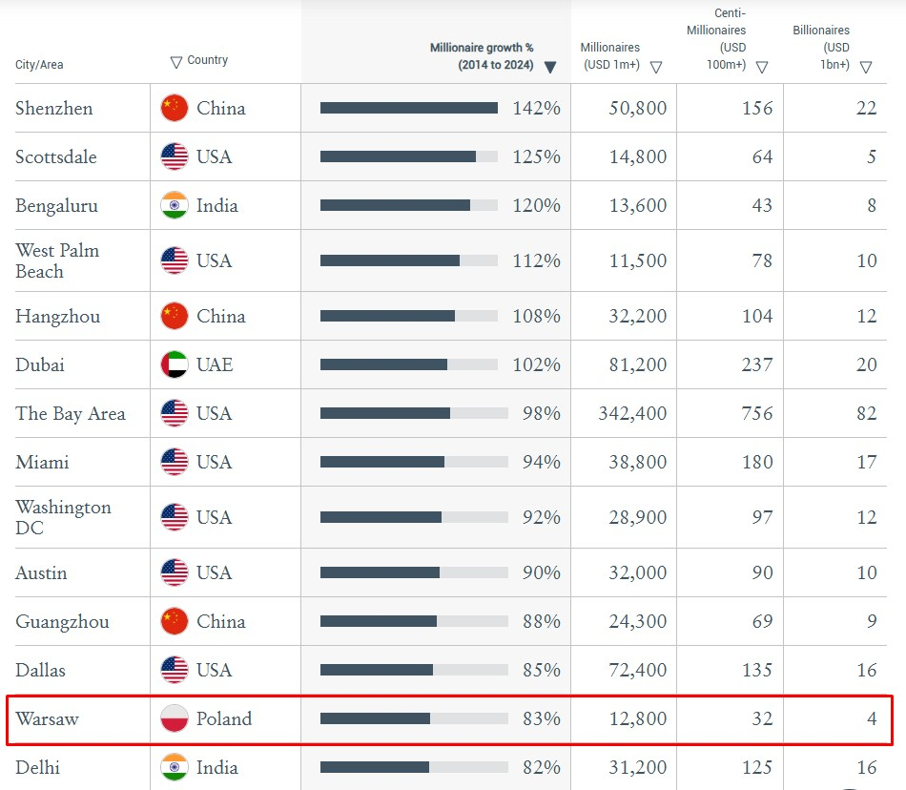Select Millionaire growth % column header text
Image resolution: width=906 pixels, height=790 pixels.
482,56
